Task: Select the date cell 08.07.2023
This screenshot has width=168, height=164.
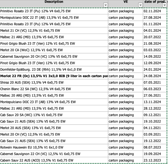Action: 155,147
